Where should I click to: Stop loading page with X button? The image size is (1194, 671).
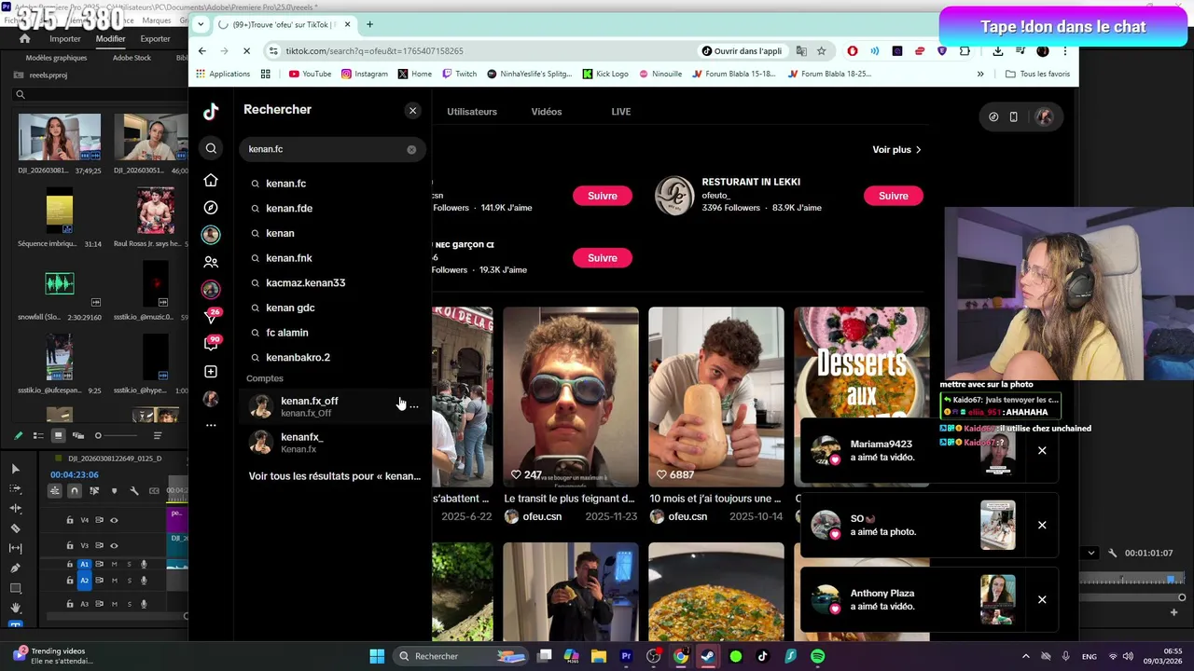coord(247,51)
